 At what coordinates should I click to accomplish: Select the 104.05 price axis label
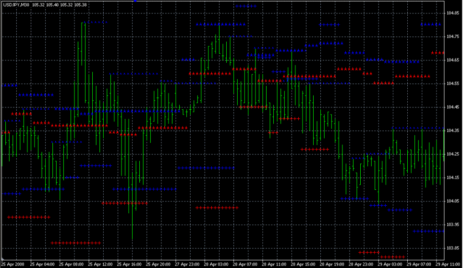(453, 201)
